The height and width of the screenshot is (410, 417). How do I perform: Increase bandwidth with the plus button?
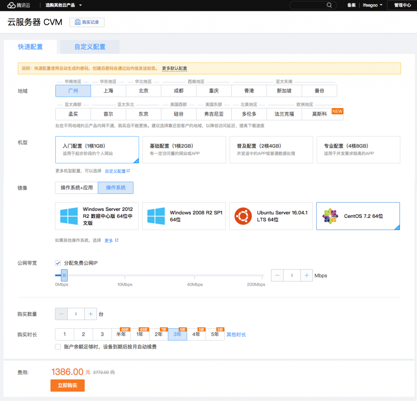307,276
